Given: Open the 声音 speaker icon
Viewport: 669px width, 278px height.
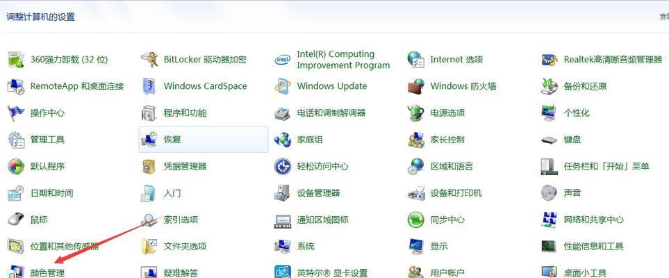Looking at the screenshot, I should coord(550,193).
